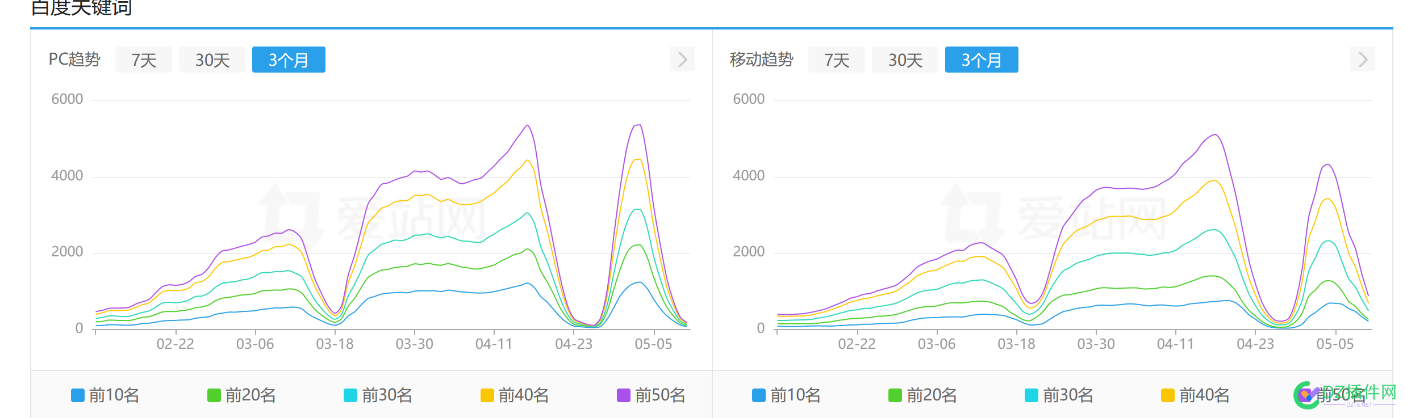Select 30天 tab in 移动趋势 panel

coord(905,60)
